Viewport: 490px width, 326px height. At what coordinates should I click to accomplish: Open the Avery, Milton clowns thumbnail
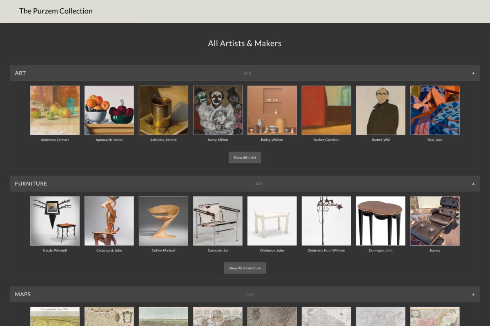pyautogui.click(x=218, y=110)
